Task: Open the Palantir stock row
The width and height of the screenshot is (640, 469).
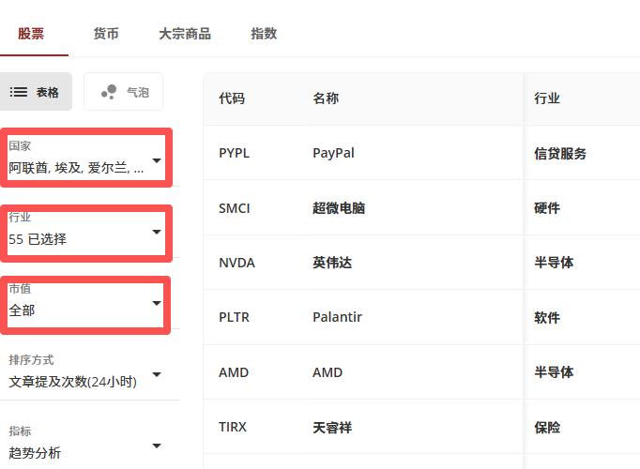Action: [x=337, y=317]
